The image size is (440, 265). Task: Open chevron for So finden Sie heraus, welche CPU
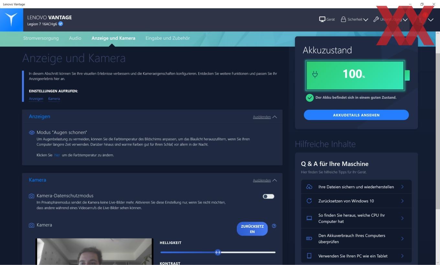click(402, 218)
